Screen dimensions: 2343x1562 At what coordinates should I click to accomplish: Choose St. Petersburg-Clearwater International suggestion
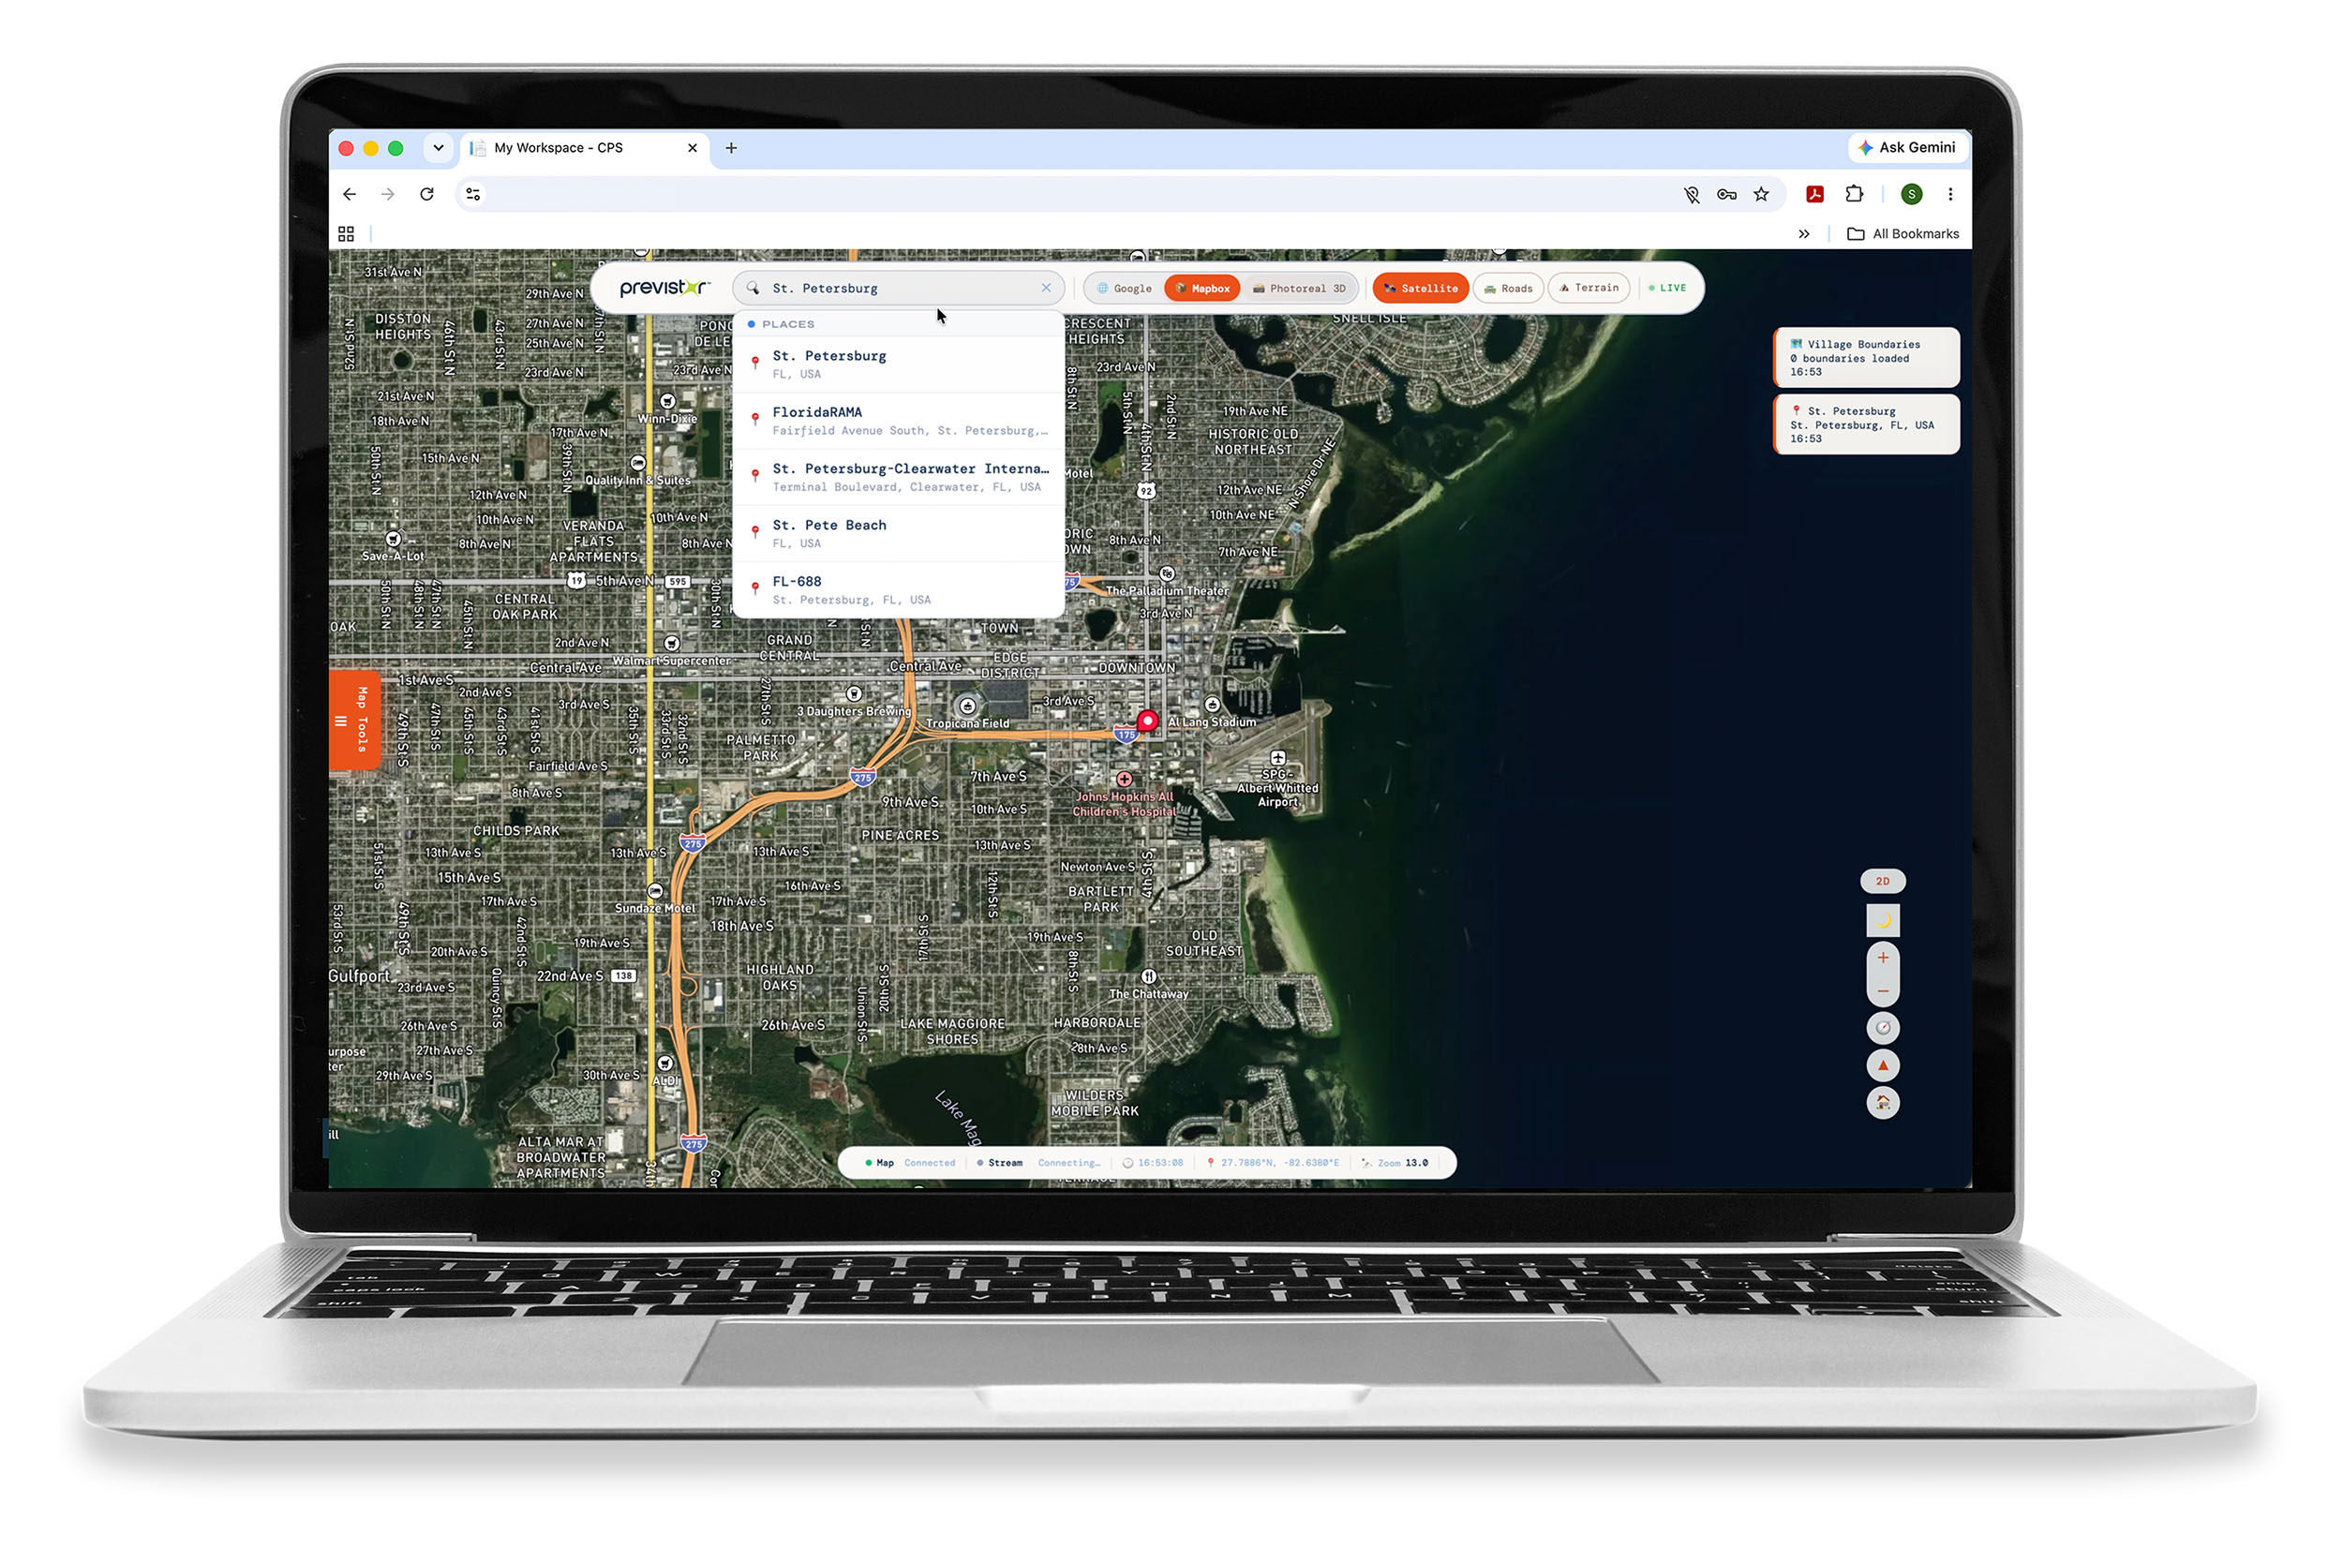pyautogui.click(x=899, y=477)
